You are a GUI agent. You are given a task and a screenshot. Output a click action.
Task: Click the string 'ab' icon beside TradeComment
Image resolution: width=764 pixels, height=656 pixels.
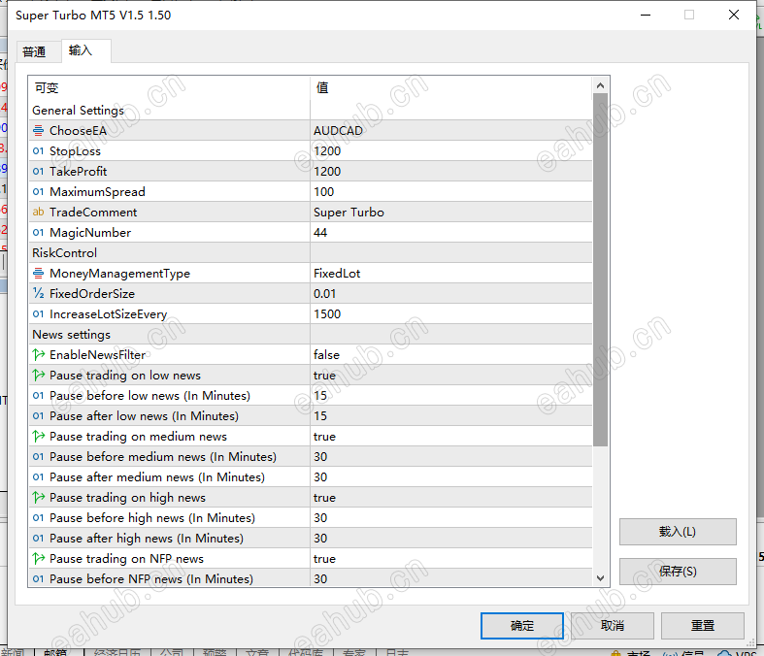(x=38, y=213)
